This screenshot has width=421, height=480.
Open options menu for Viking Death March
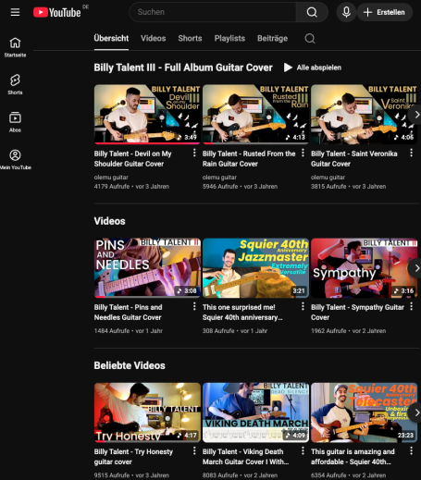click(303, 450)
